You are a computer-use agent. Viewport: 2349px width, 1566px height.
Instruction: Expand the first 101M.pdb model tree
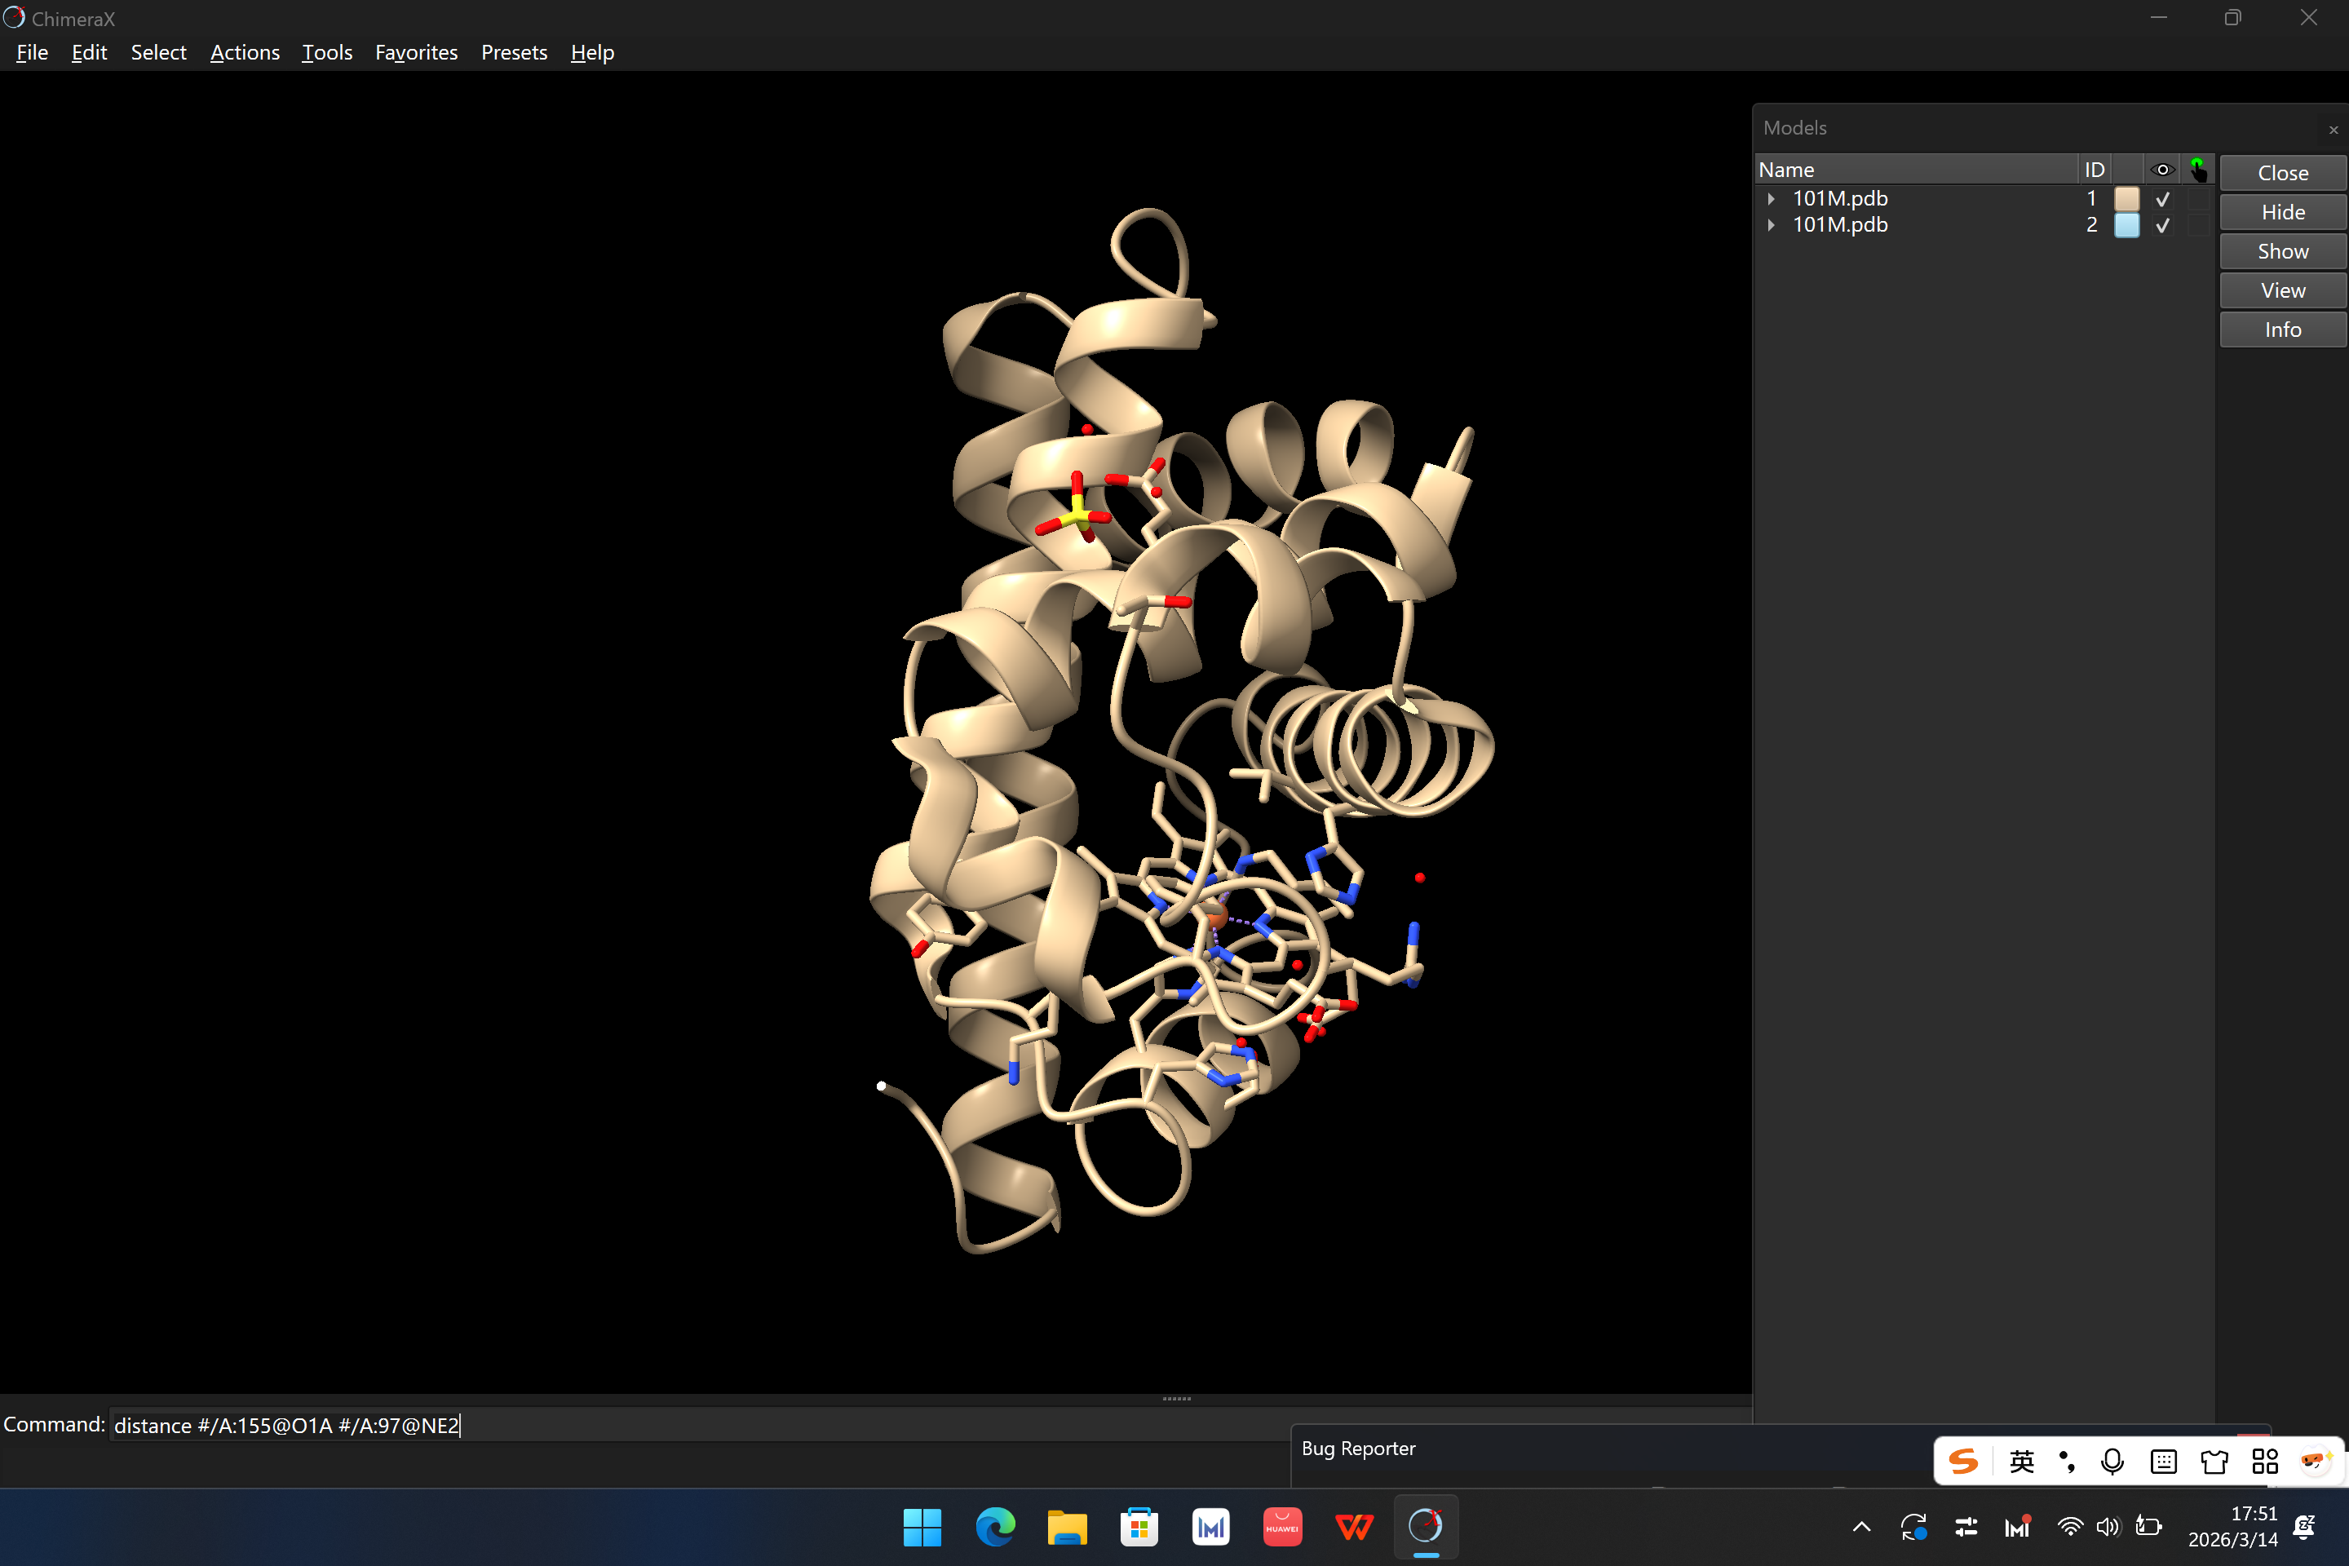1771,199
